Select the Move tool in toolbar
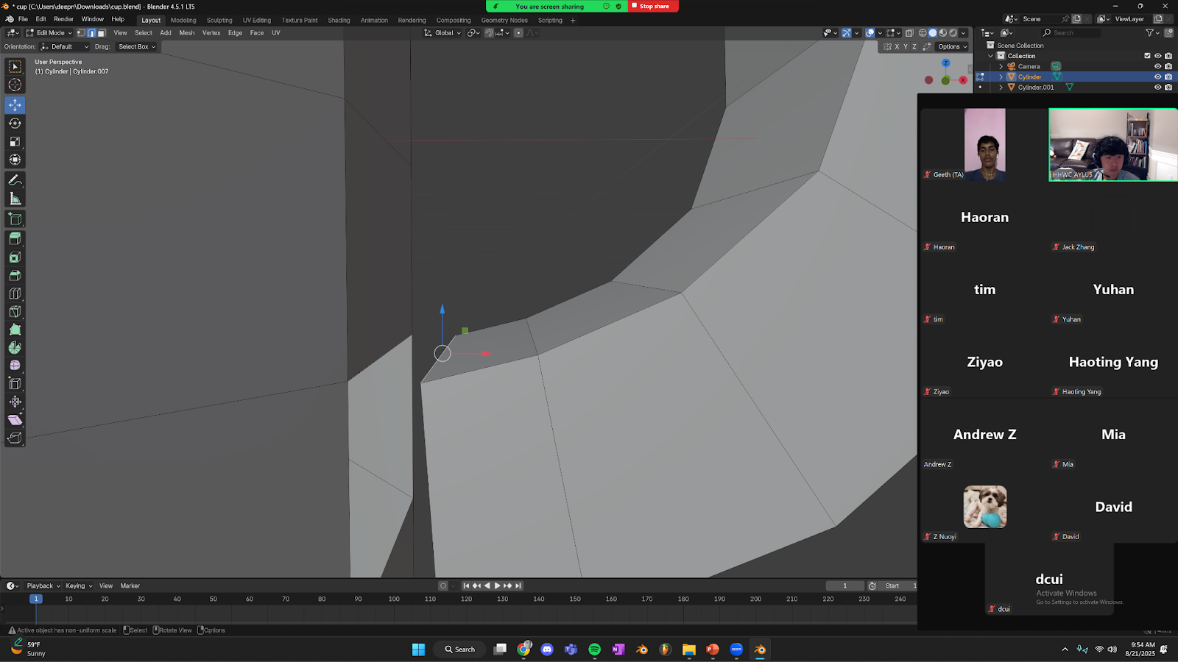1178x662 pixels. point(15,105)
